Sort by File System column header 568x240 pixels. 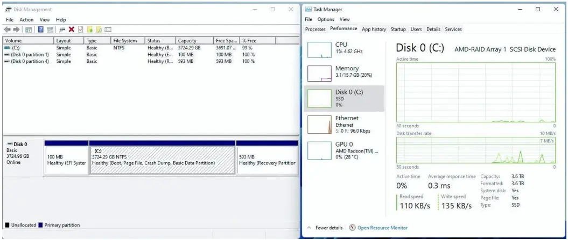click(128, 40)
